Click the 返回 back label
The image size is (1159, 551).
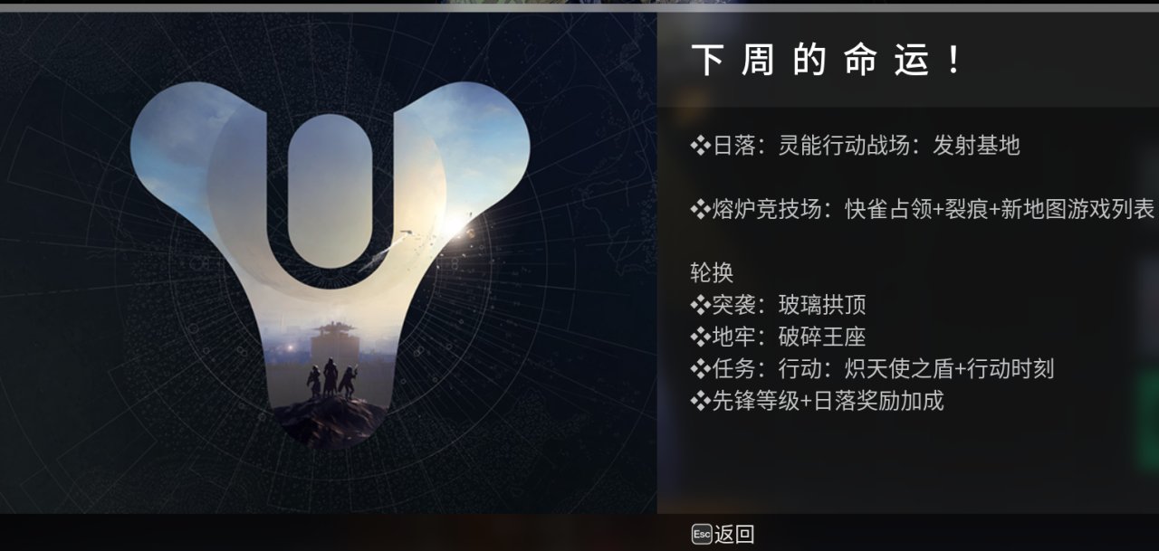pyautogui.click(x=734, y=535)
